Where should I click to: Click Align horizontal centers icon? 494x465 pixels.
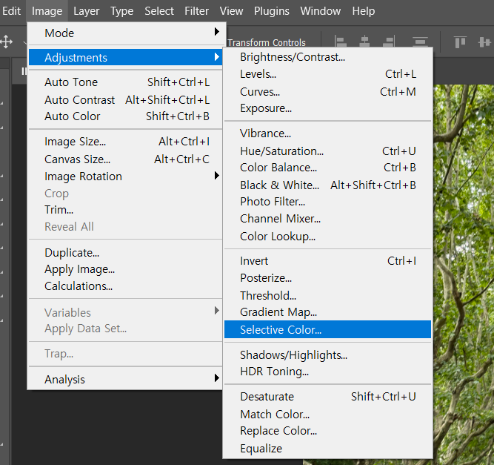pos(364,42)
